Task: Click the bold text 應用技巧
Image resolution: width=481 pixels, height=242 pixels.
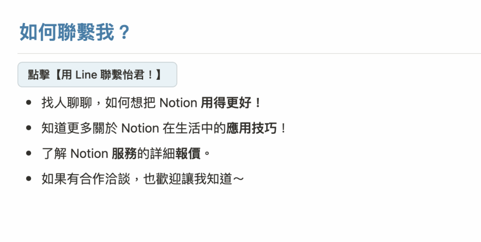Action: pos(251,128)
